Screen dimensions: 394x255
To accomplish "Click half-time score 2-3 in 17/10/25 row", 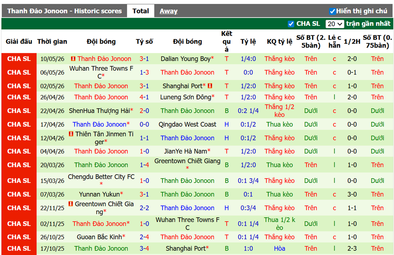I will point(352,249).
